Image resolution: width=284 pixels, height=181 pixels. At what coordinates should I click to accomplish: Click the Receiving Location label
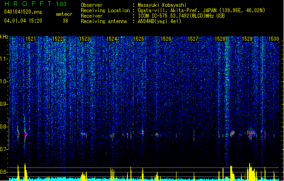tap(105, 10)
